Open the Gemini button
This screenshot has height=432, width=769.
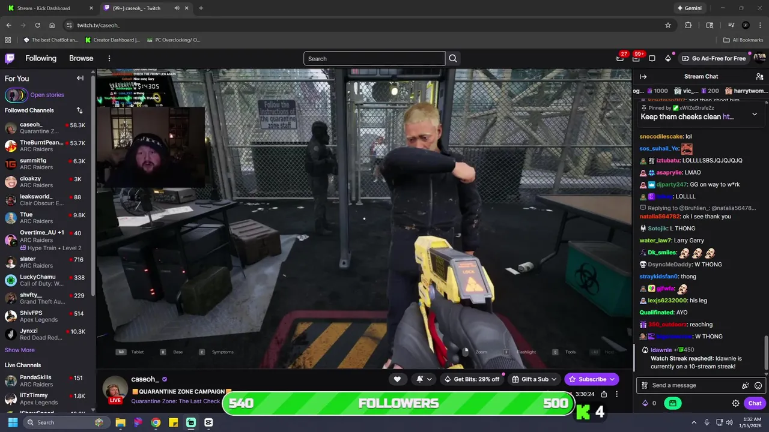point(689,8)
